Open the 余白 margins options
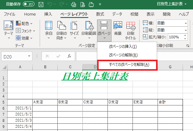The image size is (193, 131). coord(49,30)
